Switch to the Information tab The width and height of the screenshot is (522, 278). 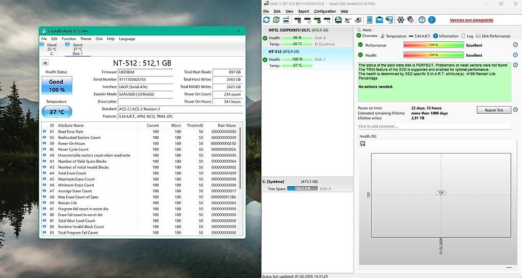(x=446, y=36)
